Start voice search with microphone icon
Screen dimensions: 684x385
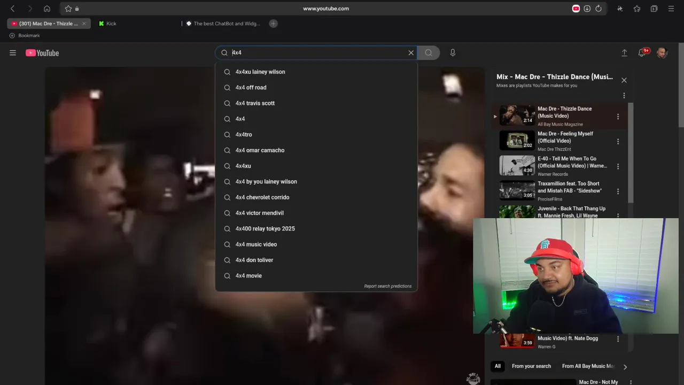pos(453,53)
